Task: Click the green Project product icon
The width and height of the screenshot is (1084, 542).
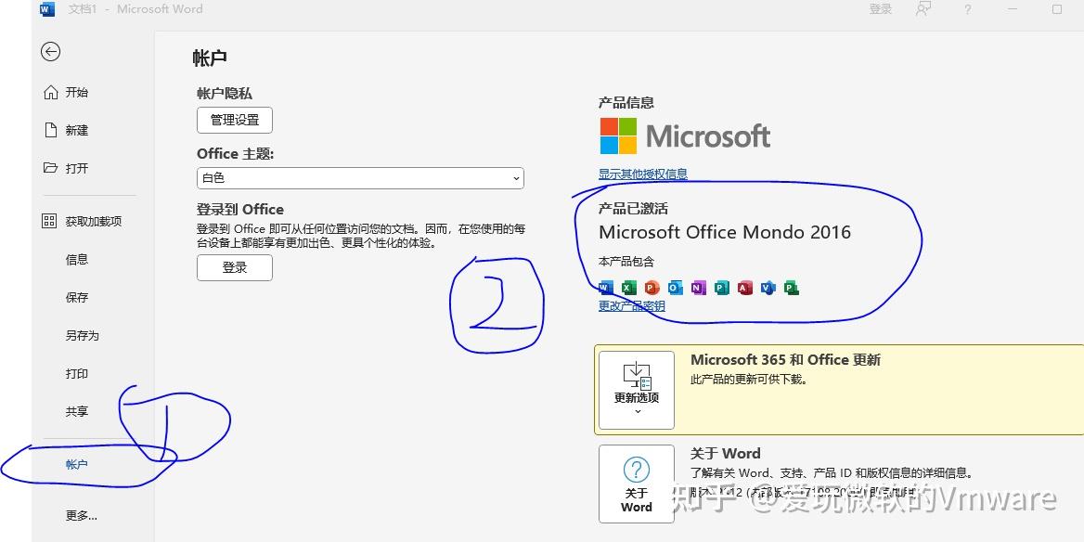Action: coord(792,288)
